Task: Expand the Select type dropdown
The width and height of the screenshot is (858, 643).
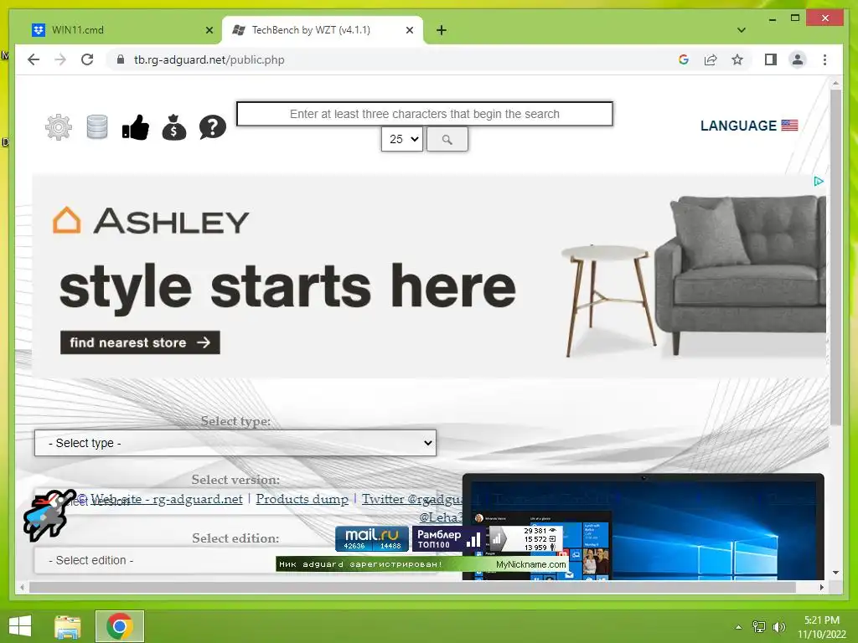Action: pyautogui.click(x=235, y=443)
